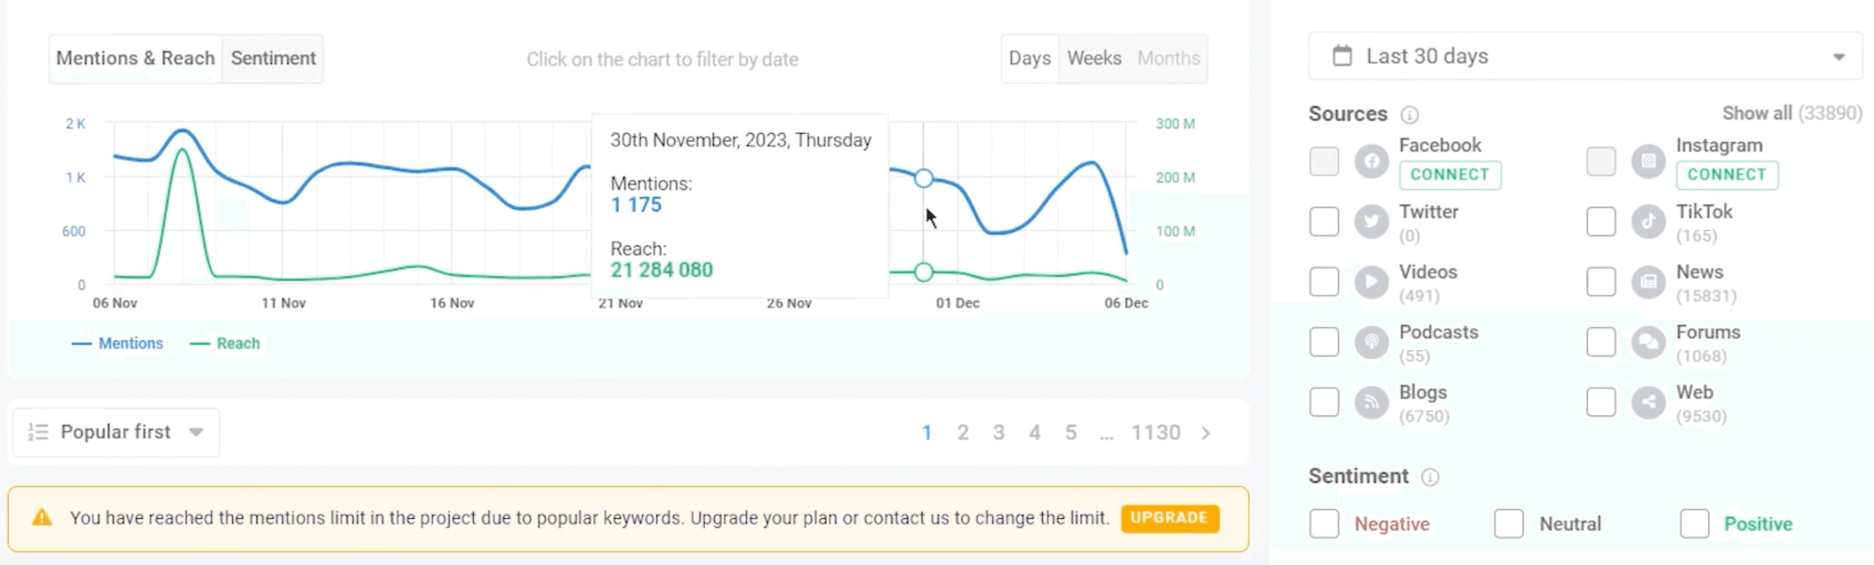Click the Videos play icon

pyautogui.click(x=1372, y=282)
